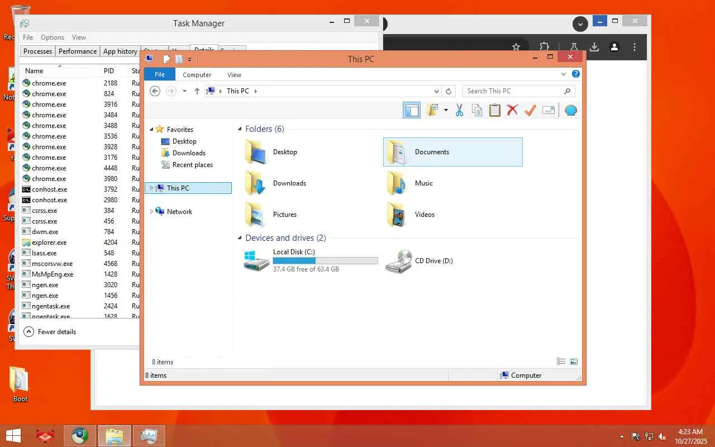The width and height of the screenshot is (715, 447).
Task: Click the Explorer forward arrow
Action: coord(171,91)
